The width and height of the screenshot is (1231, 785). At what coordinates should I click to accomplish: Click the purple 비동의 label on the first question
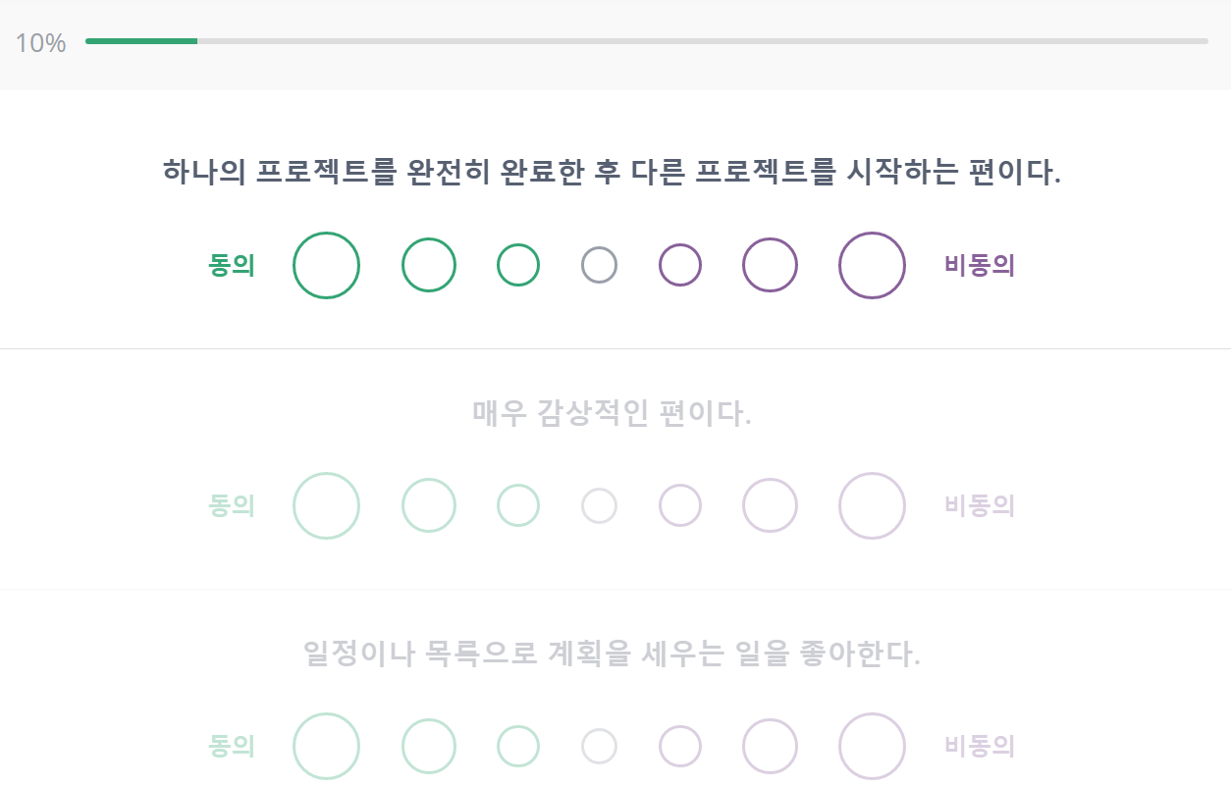(979, 264)
